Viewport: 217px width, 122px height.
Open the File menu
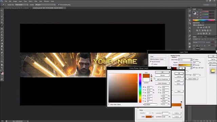[x=6, y=1]
